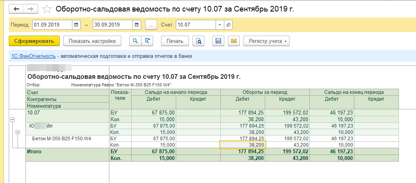Click the forward navigation arrow
416x183 pixels.
click(x=31, y=8)
